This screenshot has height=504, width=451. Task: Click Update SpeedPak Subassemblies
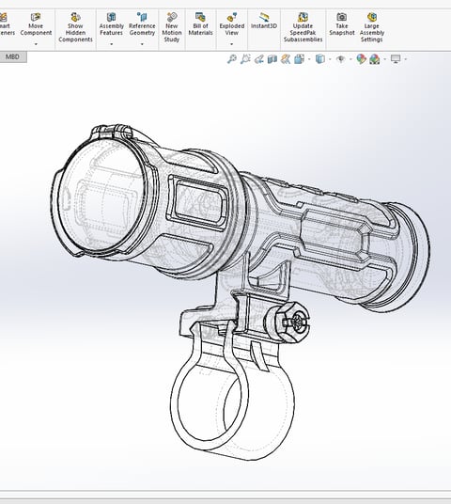tap(303, 27)
